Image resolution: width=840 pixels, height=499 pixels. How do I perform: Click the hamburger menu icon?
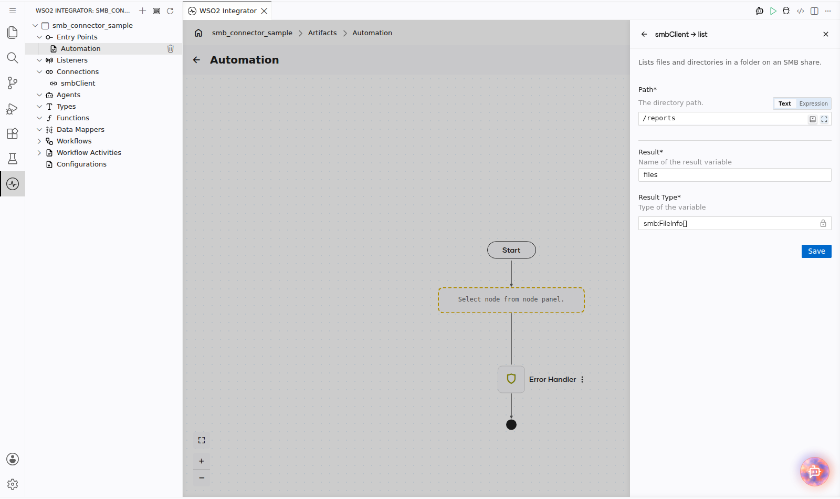coord(13,11)
